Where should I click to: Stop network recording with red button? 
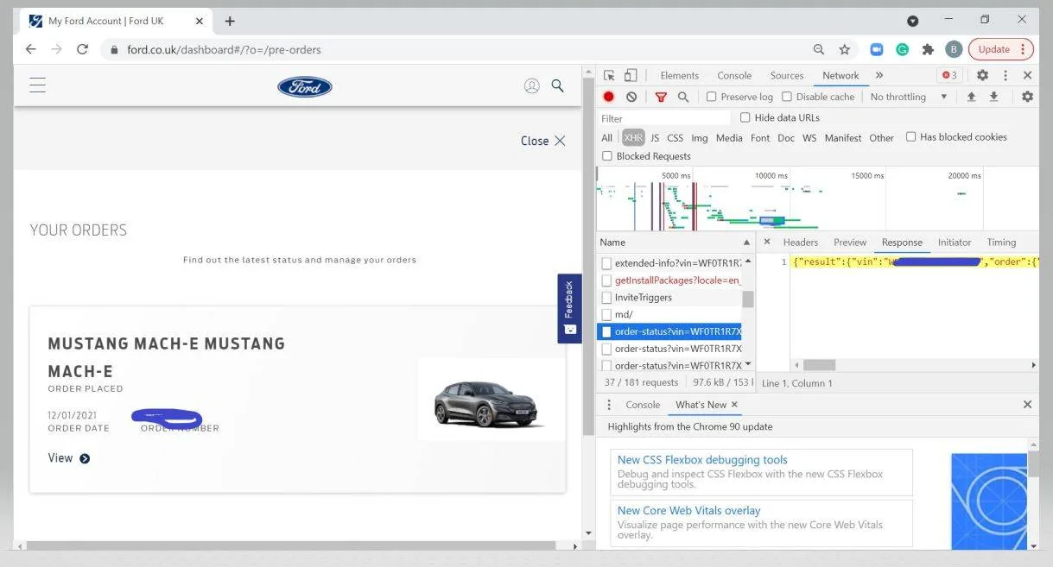click(609, 97)
